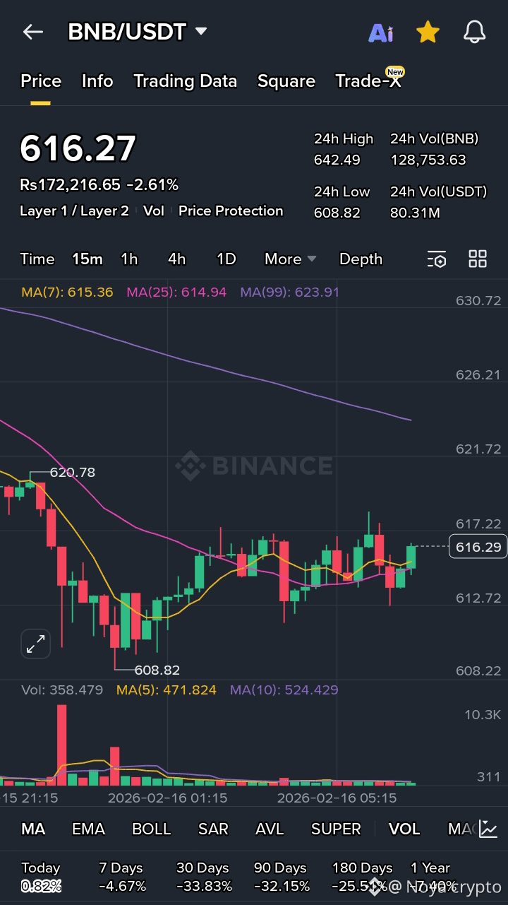The image size is (508, 905).
Task: Tap the MA(99): 623.91 legend
Action: coord(290,292)
